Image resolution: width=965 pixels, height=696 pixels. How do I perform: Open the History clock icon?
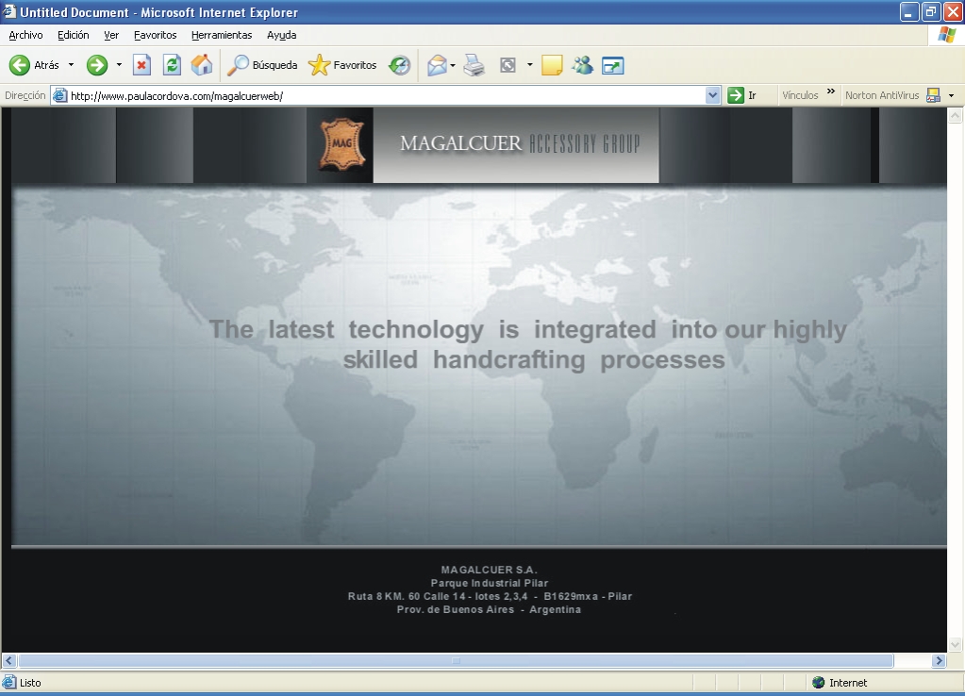point(399,65)
